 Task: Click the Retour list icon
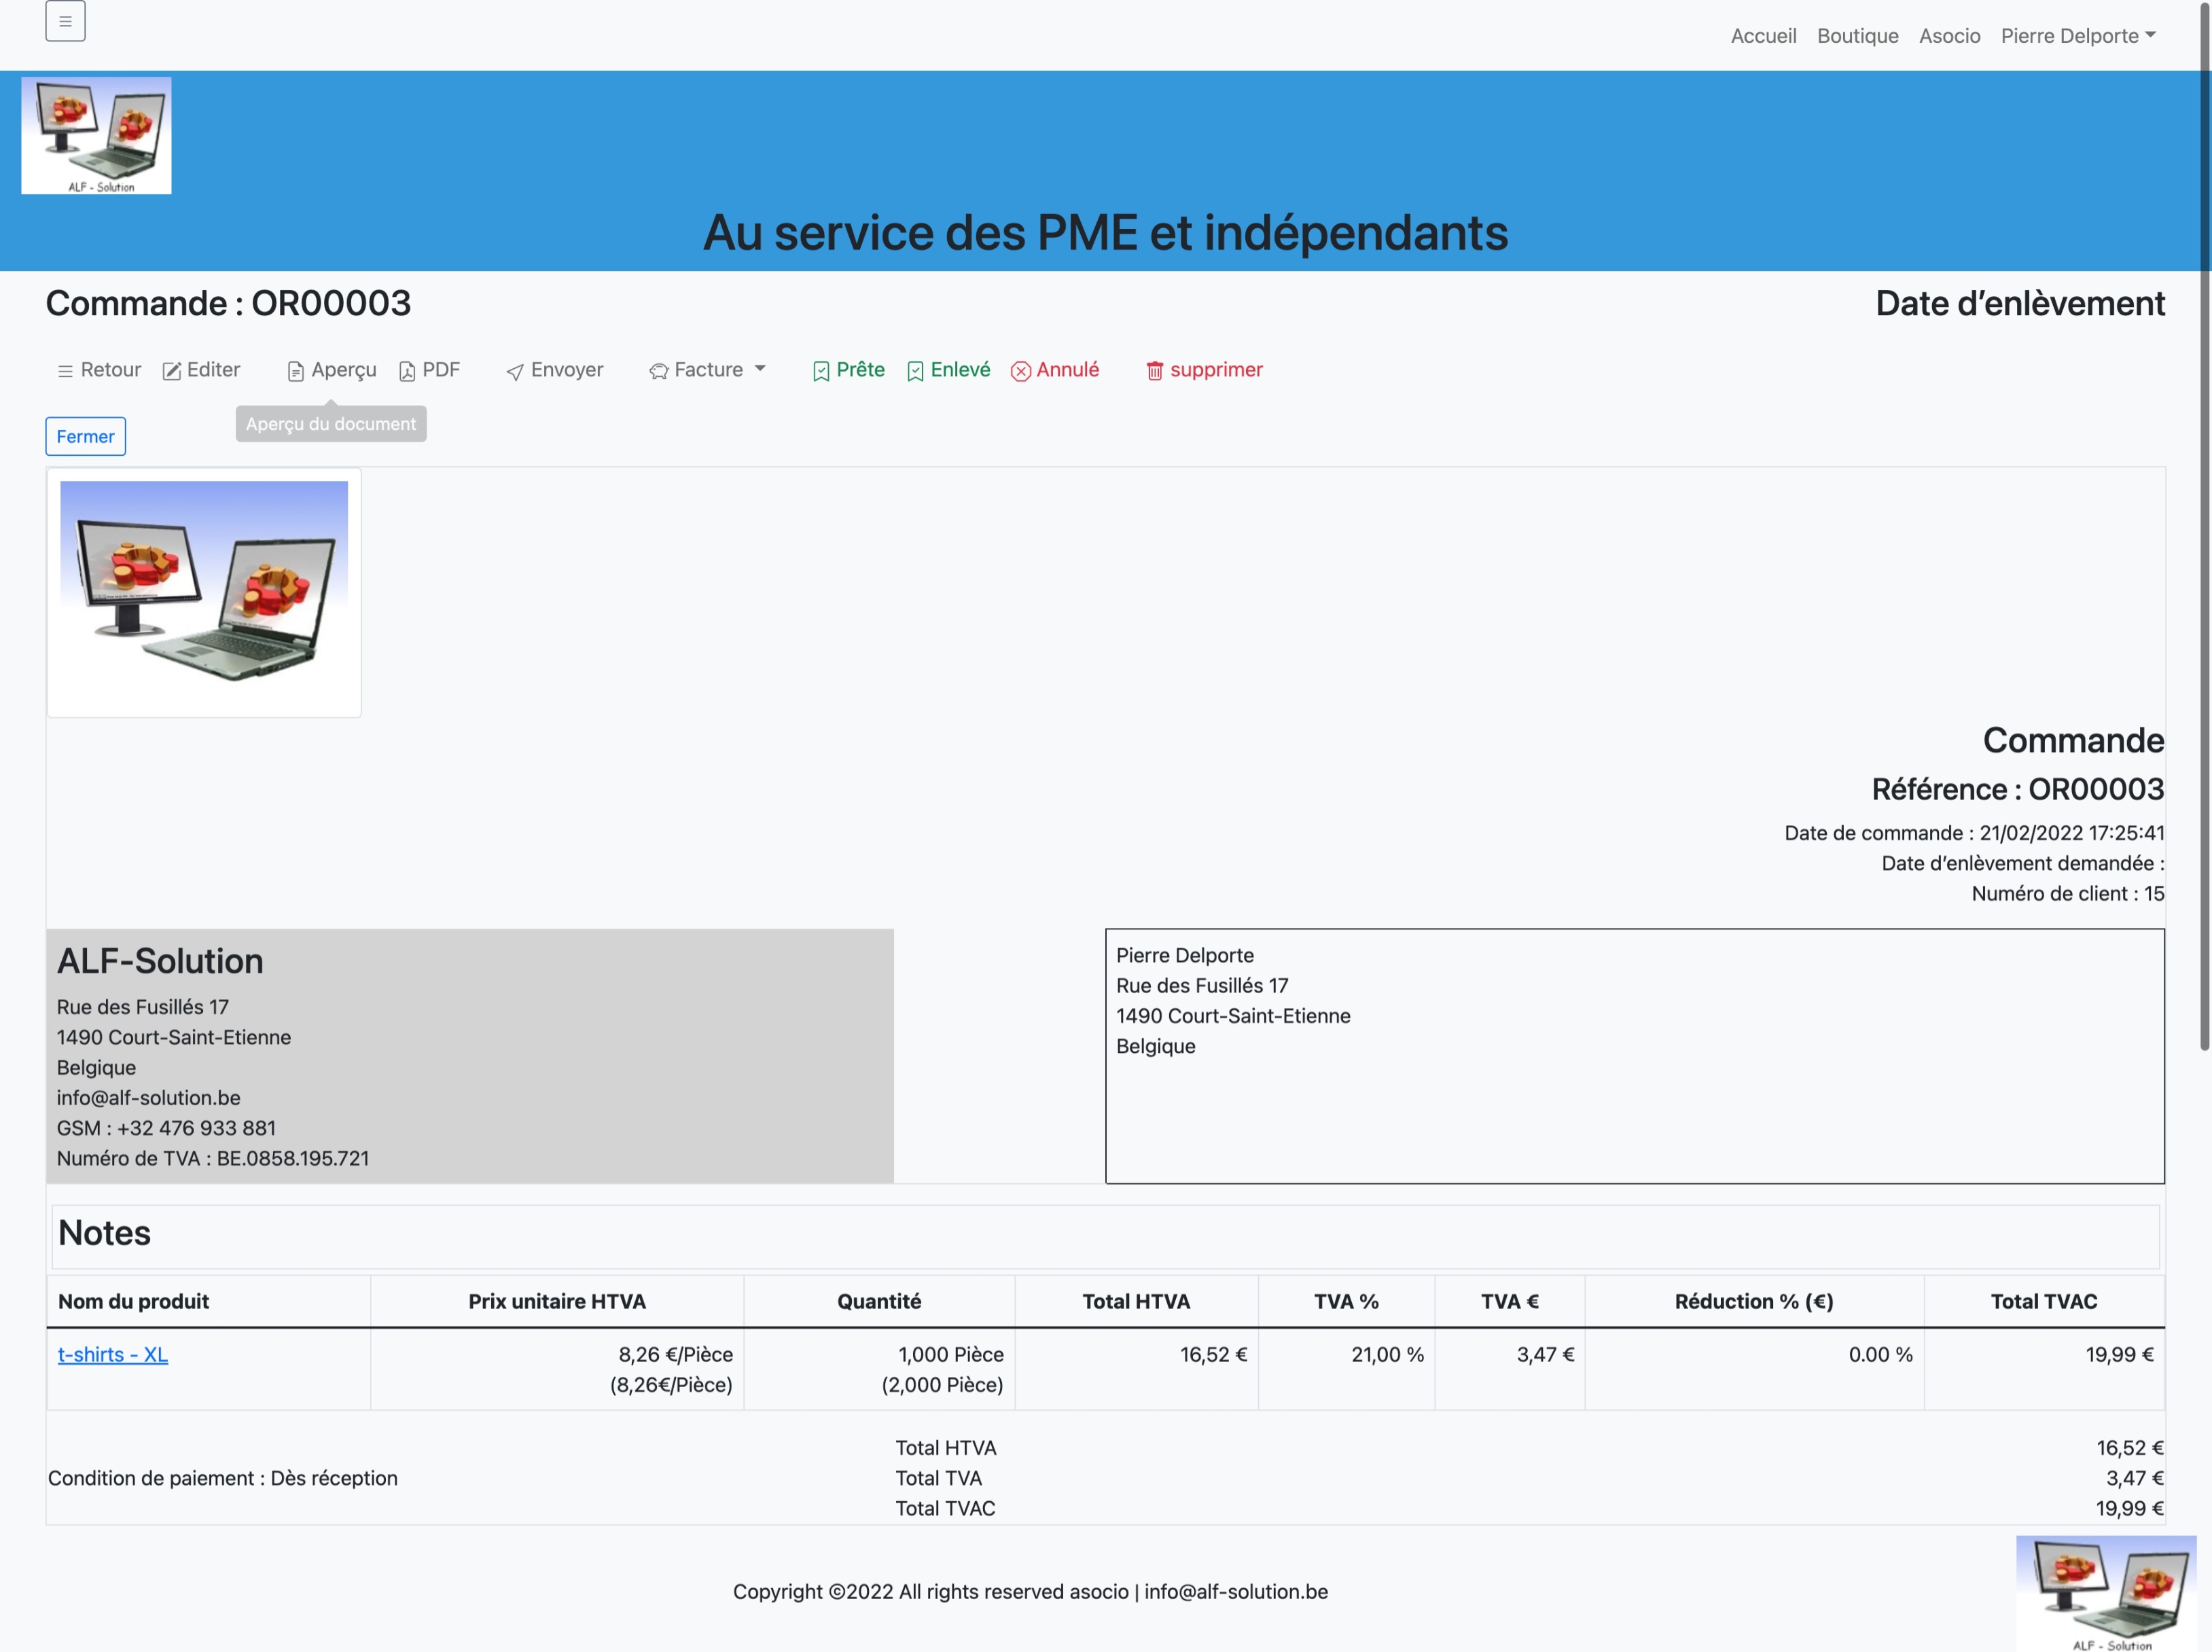point(65,371)
